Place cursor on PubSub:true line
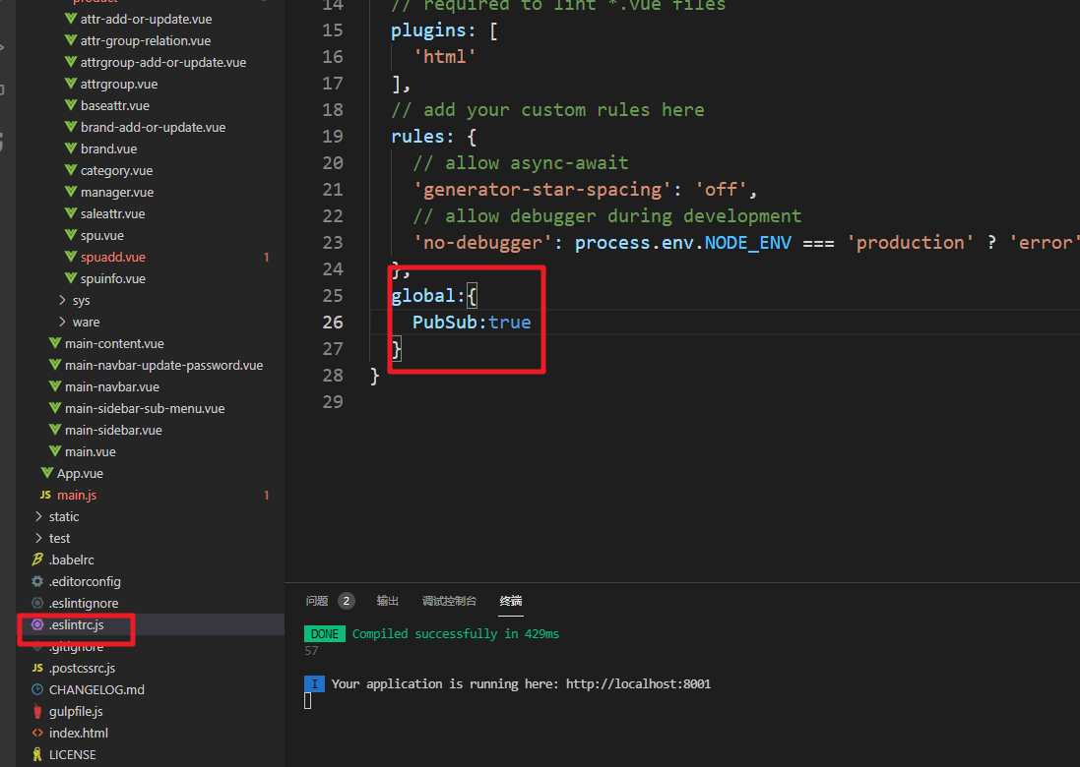The width and height of the screenshot is (1080, 767). pyautogui.click(x=472, y=322)
